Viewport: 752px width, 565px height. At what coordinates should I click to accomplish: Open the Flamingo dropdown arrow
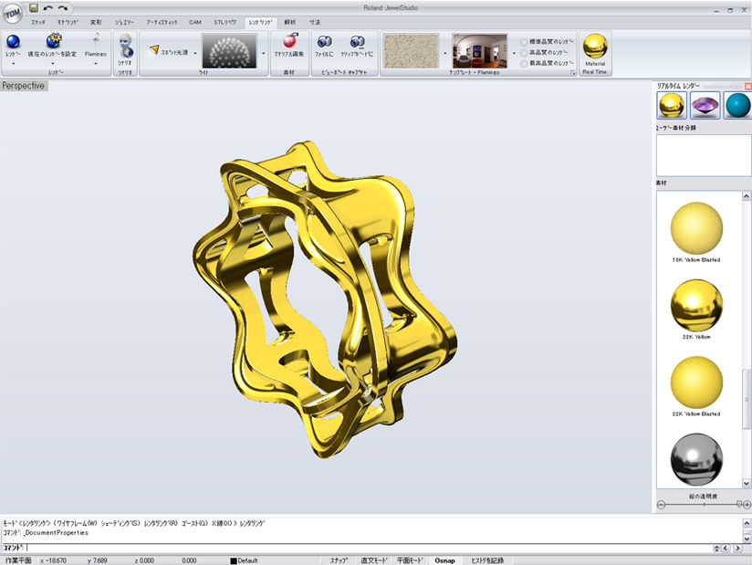pos(96,64)
